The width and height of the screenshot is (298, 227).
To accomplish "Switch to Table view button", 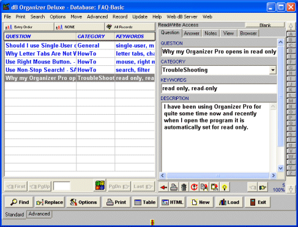I will [x=145, y=202].
